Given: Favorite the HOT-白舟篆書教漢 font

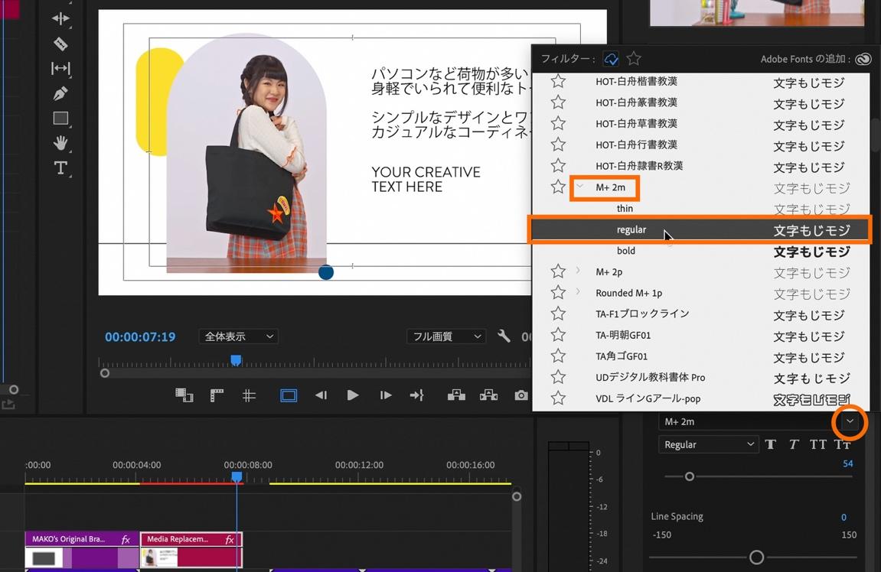Looking at the screenshot, I should (558, 102).
